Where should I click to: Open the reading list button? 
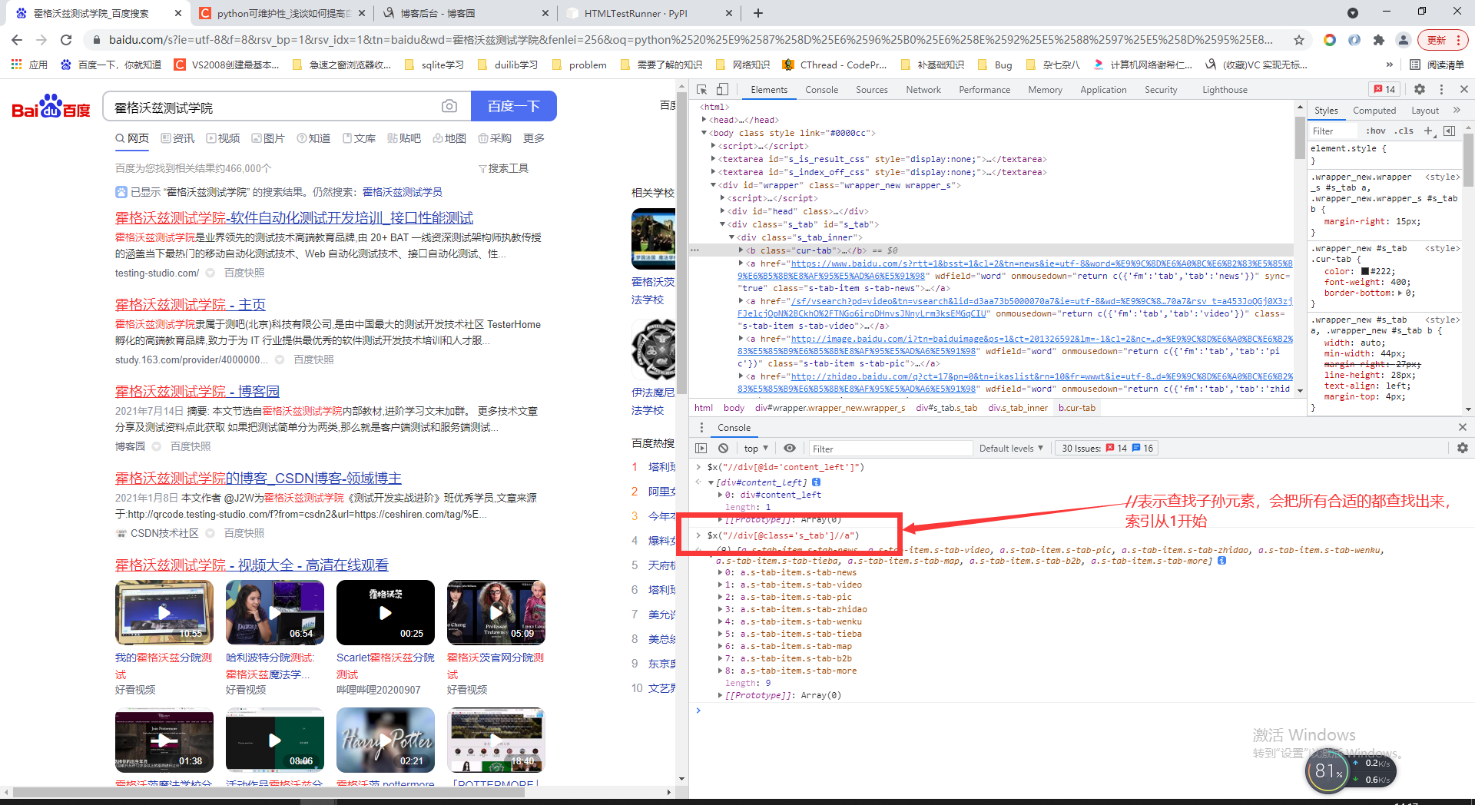(1437, 65)
